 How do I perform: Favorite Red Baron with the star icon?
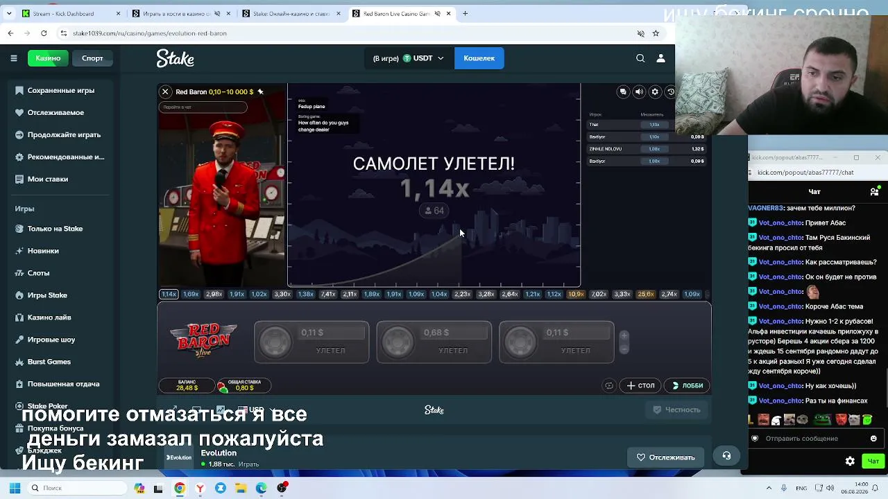click(261, 91)
